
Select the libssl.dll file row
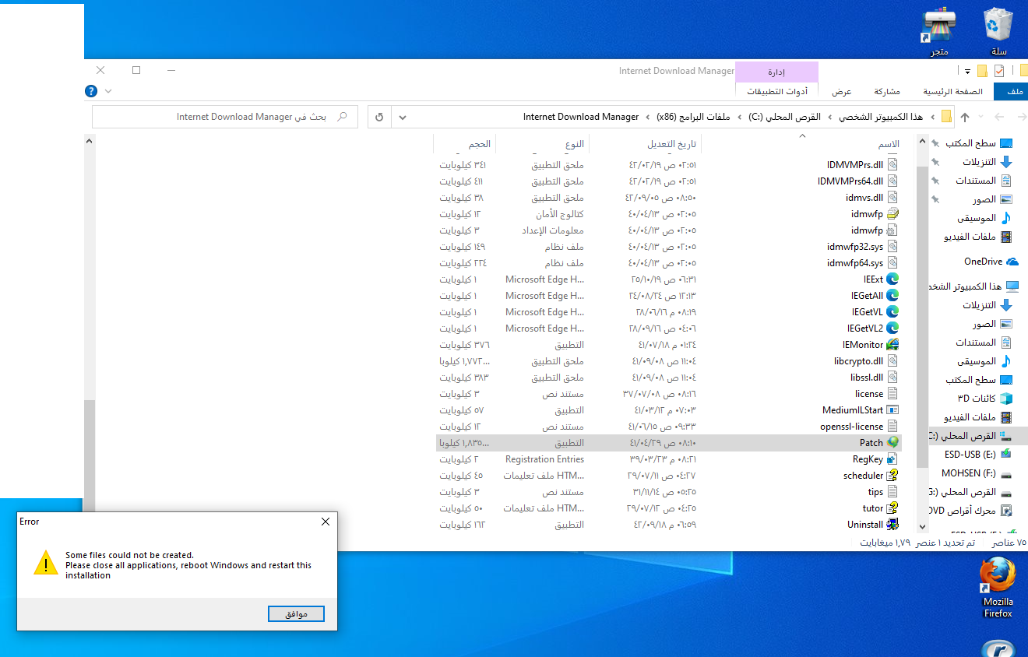pyautogui.click(x=667, y=378)
